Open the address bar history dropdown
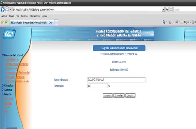The image size is (196, 129). (163, 9)
